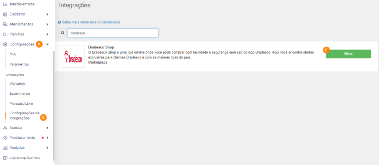The image size is (379, 165).
Task: Click the Monitoramento menu label
Action: [x=23, y=138]
